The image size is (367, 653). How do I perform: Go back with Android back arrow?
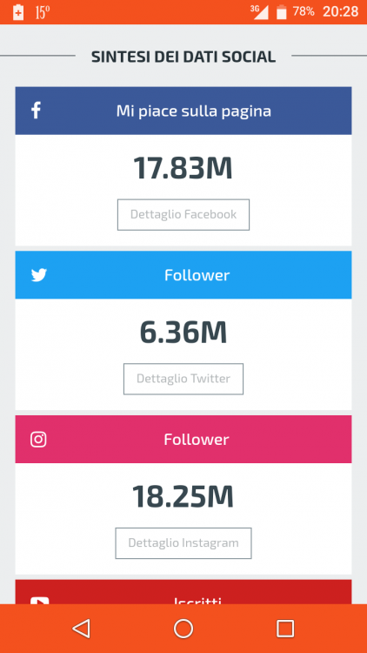click(x=81, y=629)
